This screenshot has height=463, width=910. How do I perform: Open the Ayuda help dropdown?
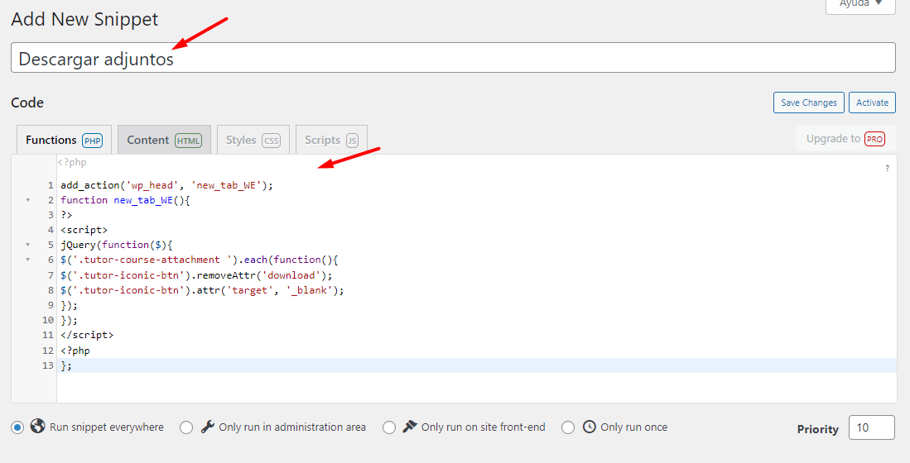click(860, 5)
